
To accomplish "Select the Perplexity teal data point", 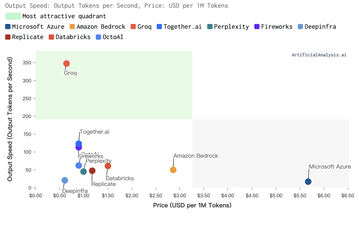I will (83, 171).
